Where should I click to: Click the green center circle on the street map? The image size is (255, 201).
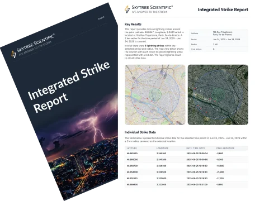click(155, 94)
